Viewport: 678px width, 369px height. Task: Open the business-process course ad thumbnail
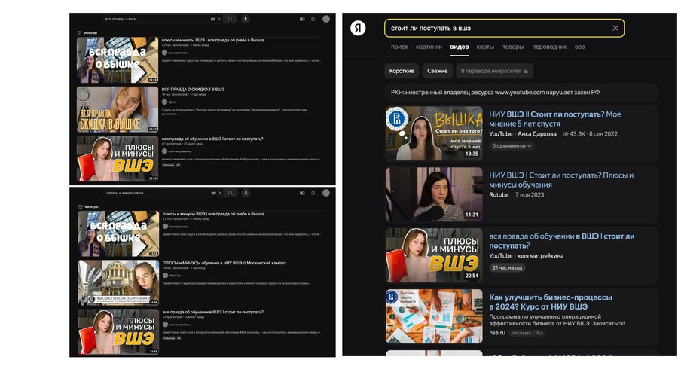tap(434, 316)
